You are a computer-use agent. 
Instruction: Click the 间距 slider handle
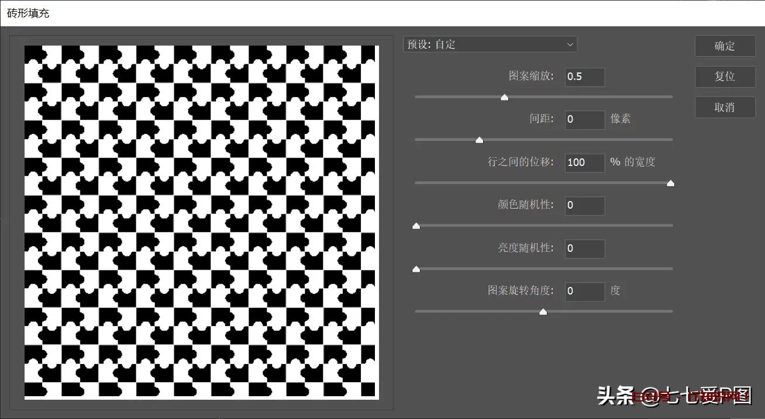(x=479, y=140)
